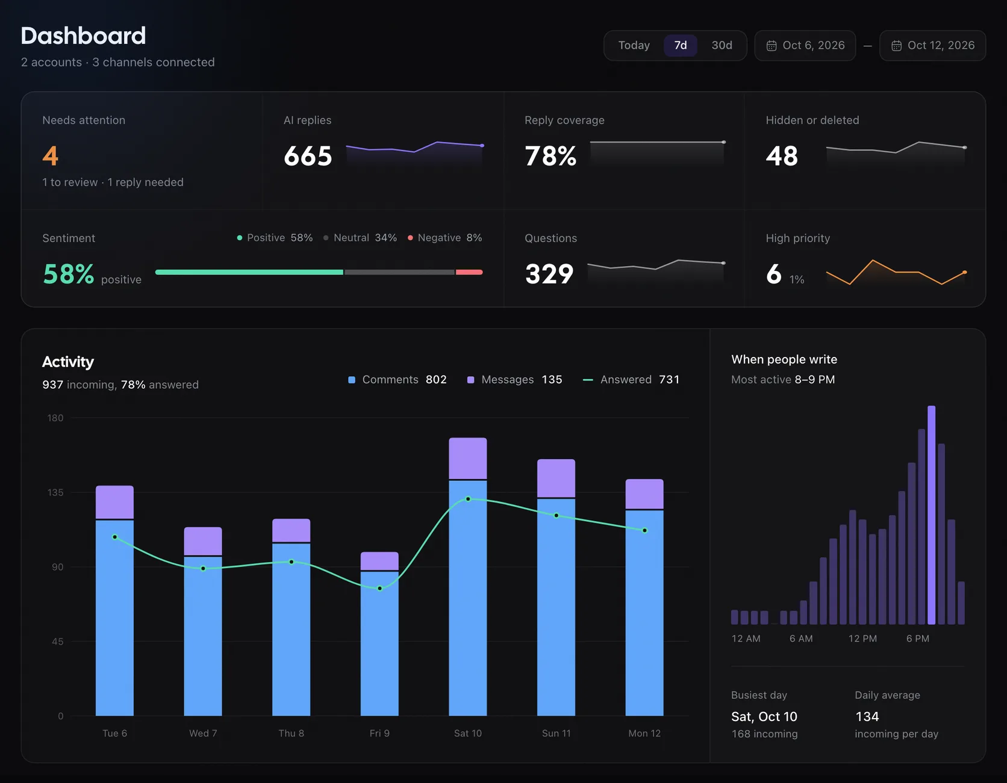Open the Reply coverage 78% card
The image size is (1007, 783).
(625, 151)
